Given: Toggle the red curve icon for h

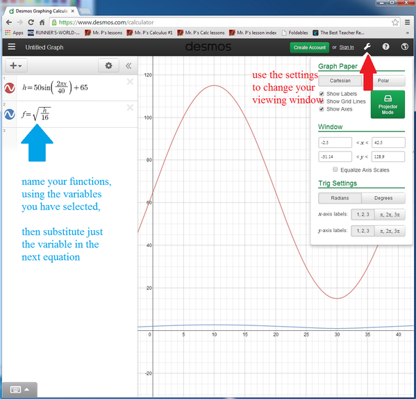Looking at the screenshot, I should coord(10,88).
